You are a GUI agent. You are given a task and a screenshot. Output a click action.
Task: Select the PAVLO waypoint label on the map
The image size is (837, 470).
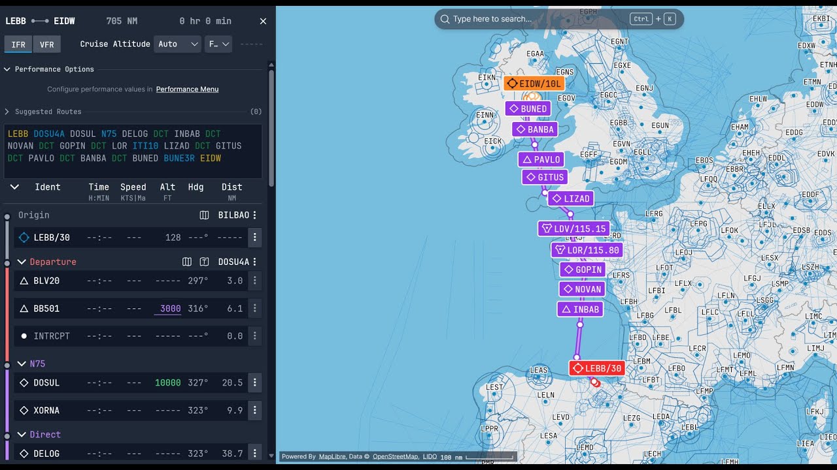(541, 159)
